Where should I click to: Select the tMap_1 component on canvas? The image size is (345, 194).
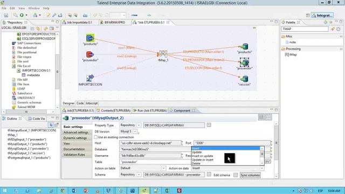(x=163, y=54)
